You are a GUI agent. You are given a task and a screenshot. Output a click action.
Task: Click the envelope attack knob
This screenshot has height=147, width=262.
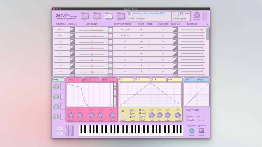(x=71, y=115)
